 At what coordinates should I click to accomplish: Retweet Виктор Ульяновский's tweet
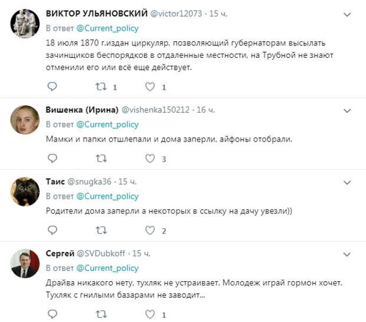(102, 87)
